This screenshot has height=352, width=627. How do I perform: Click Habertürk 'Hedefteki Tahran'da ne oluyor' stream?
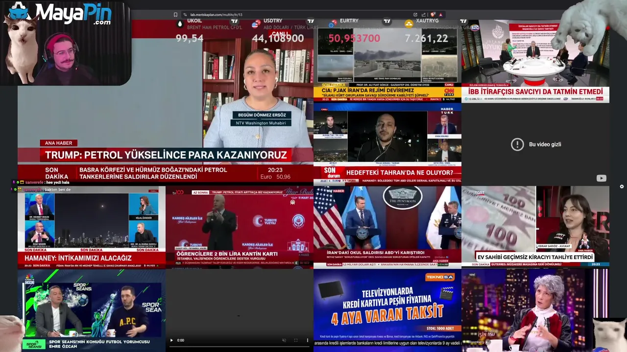click(x=387, y=144)
